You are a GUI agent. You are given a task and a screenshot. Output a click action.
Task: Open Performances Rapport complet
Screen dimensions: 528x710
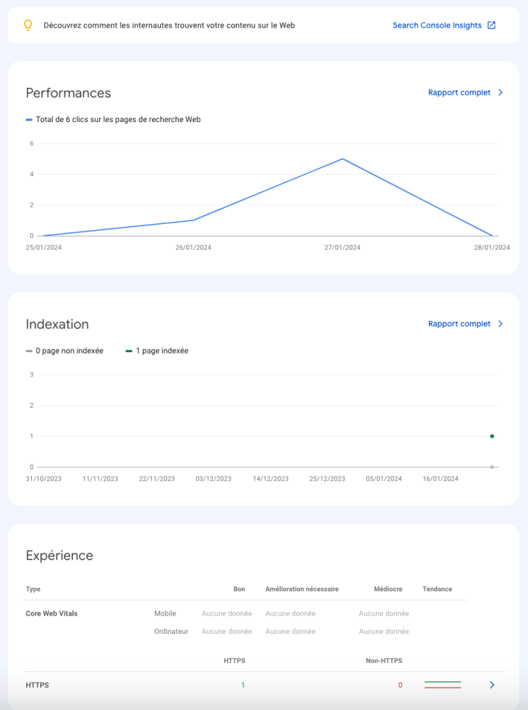point(459,92)
